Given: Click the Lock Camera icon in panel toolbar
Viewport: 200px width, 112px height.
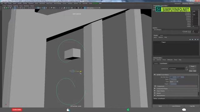Looking at the screenshot, I should coord(7,8).
